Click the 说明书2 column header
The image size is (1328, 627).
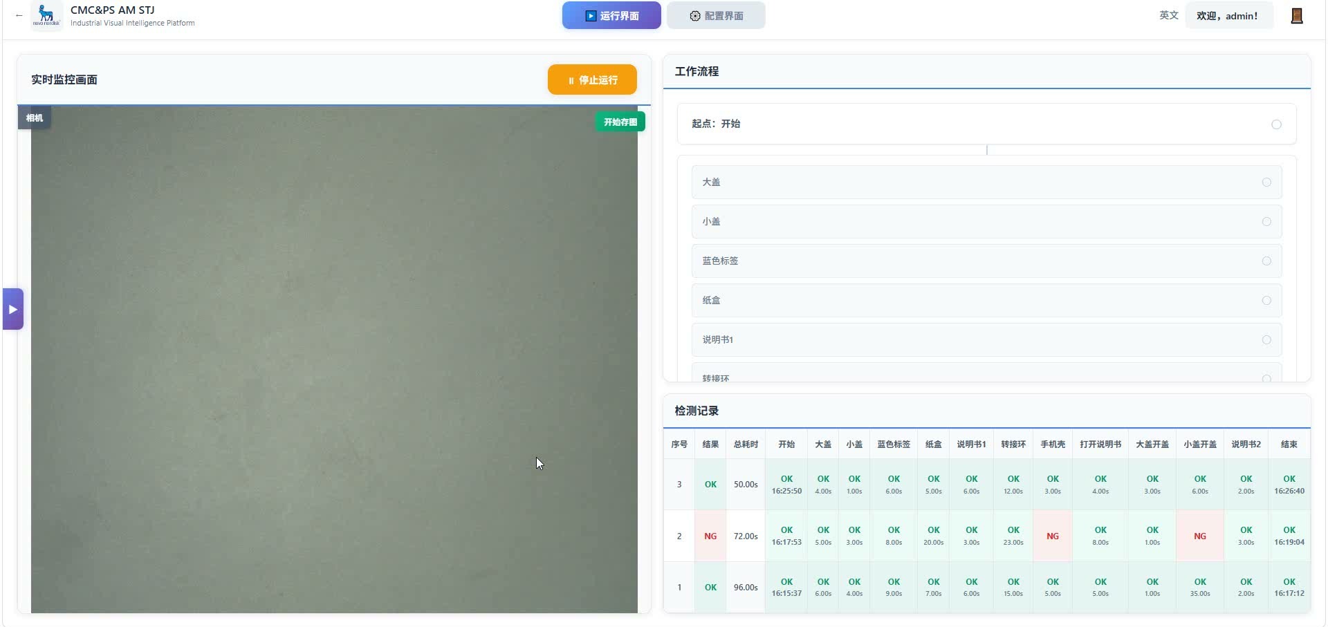tap(1246, 444)
